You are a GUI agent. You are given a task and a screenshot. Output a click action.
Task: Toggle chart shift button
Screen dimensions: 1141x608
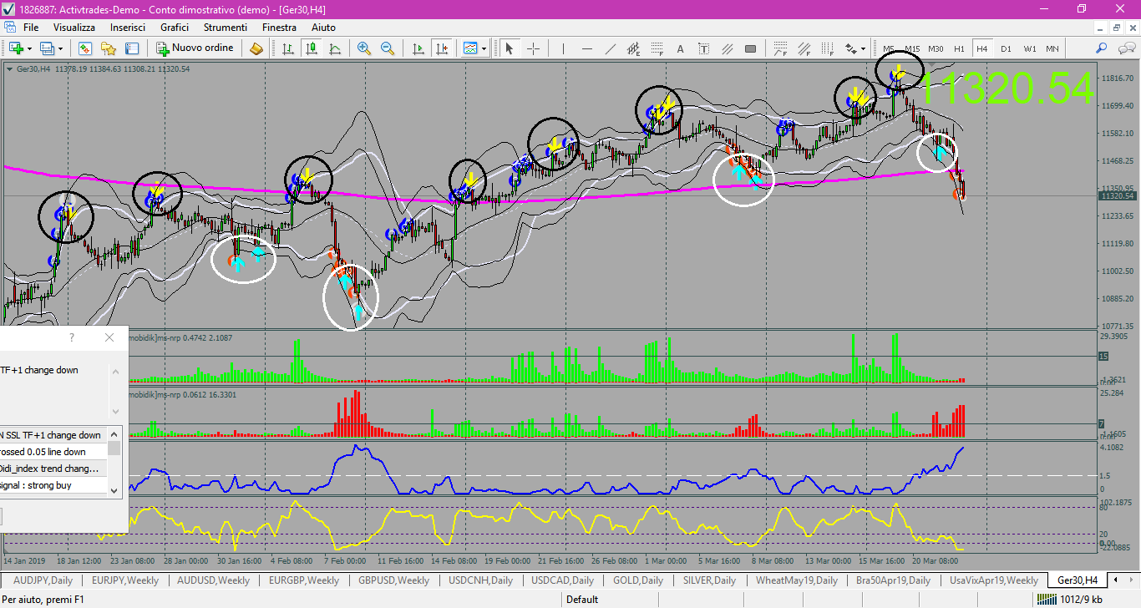point(442,48)
